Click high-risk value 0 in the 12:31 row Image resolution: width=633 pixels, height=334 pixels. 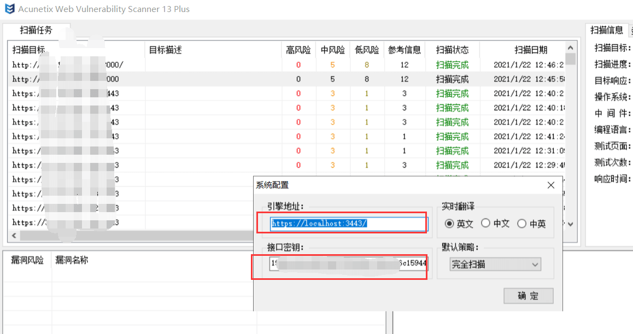[x=298, y=151]
